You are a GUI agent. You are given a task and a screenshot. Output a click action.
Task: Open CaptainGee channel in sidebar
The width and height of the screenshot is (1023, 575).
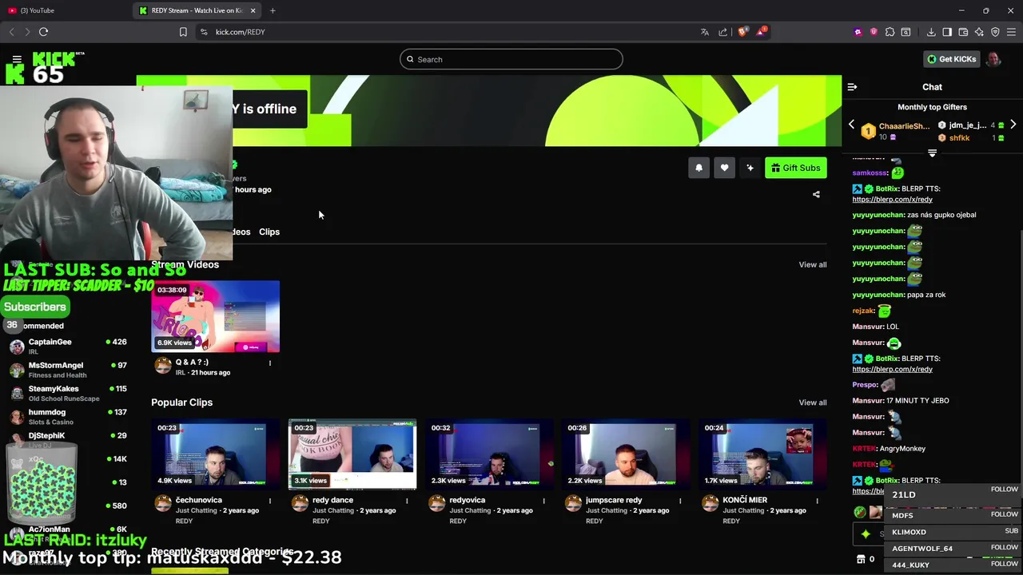68,347
